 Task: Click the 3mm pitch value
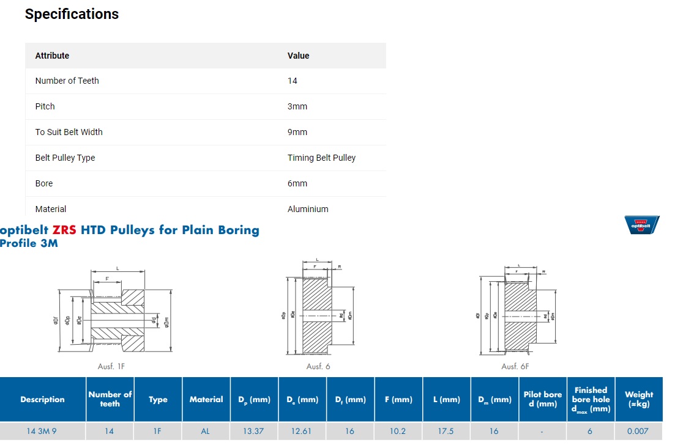click(x=297, y=106)
